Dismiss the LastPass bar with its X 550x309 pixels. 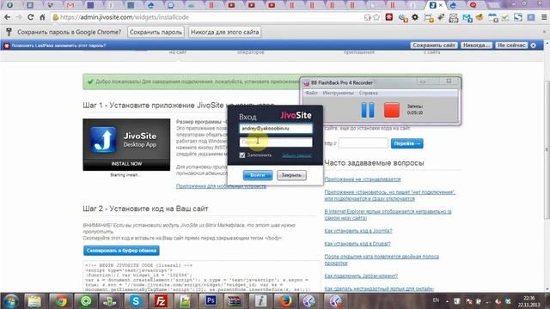[x=533, y=45]
